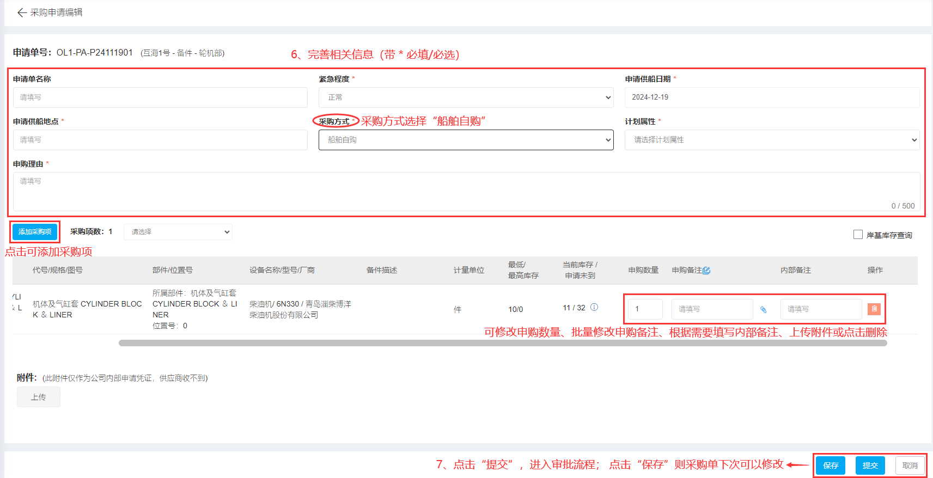
Task: Click the 操作 column header
Action: [x=875, y=270]
